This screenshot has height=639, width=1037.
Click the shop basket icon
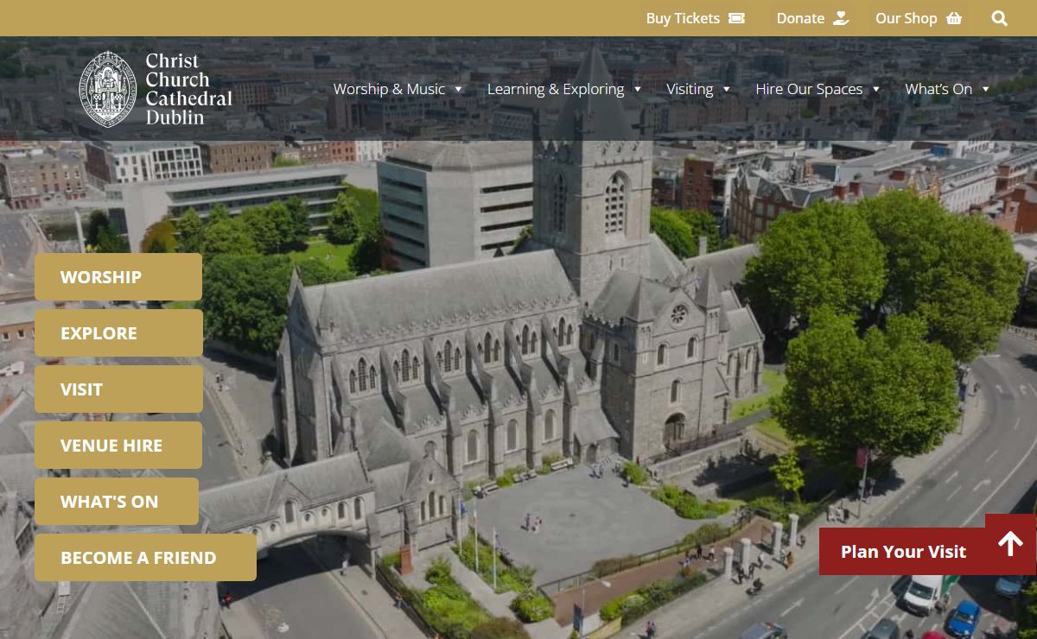click(x=954, y=18)
